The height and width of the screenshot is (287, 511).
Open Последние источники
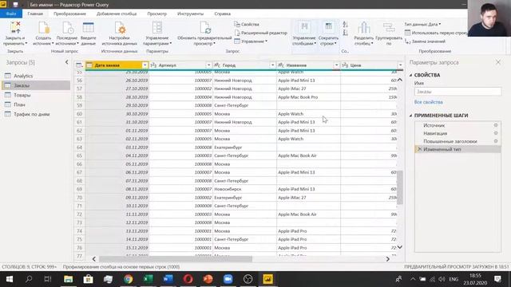click(x=67, y=33)
